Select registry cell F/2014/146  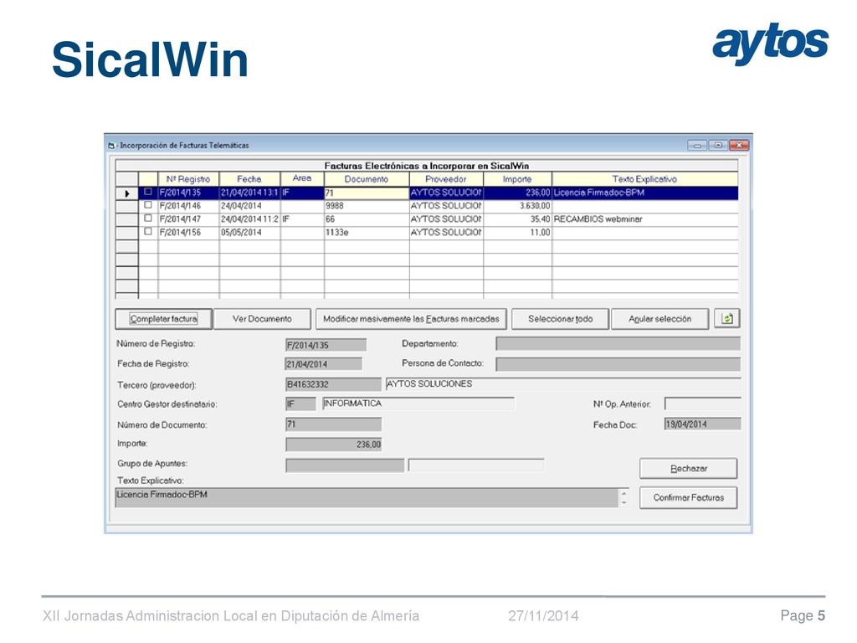[188, 206]
